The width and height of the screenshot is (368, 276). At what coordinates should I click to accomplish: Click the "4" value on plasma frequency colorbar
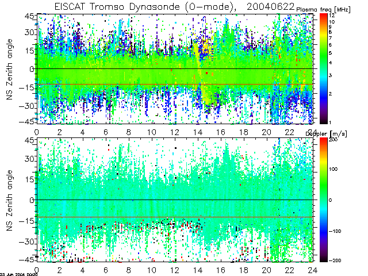[x=331, y=63]
